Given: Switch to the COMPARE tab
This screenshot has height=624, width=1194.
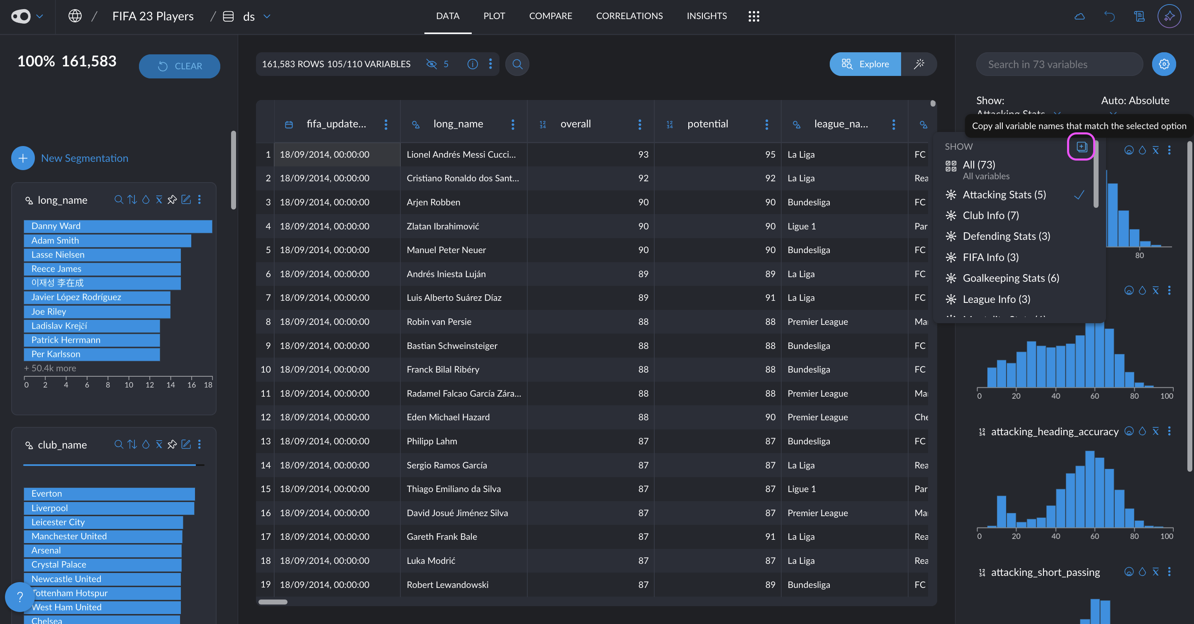Looking at the screenshot, I should point(551,16).
